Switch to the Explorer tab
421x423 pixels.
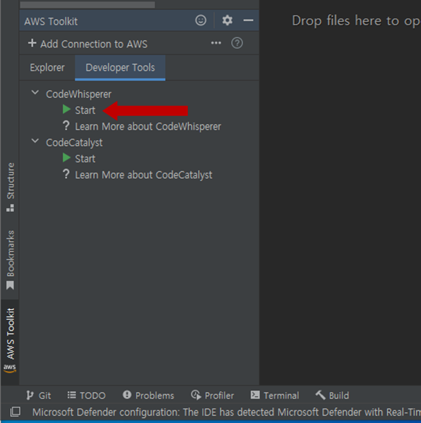pos(47,68)
